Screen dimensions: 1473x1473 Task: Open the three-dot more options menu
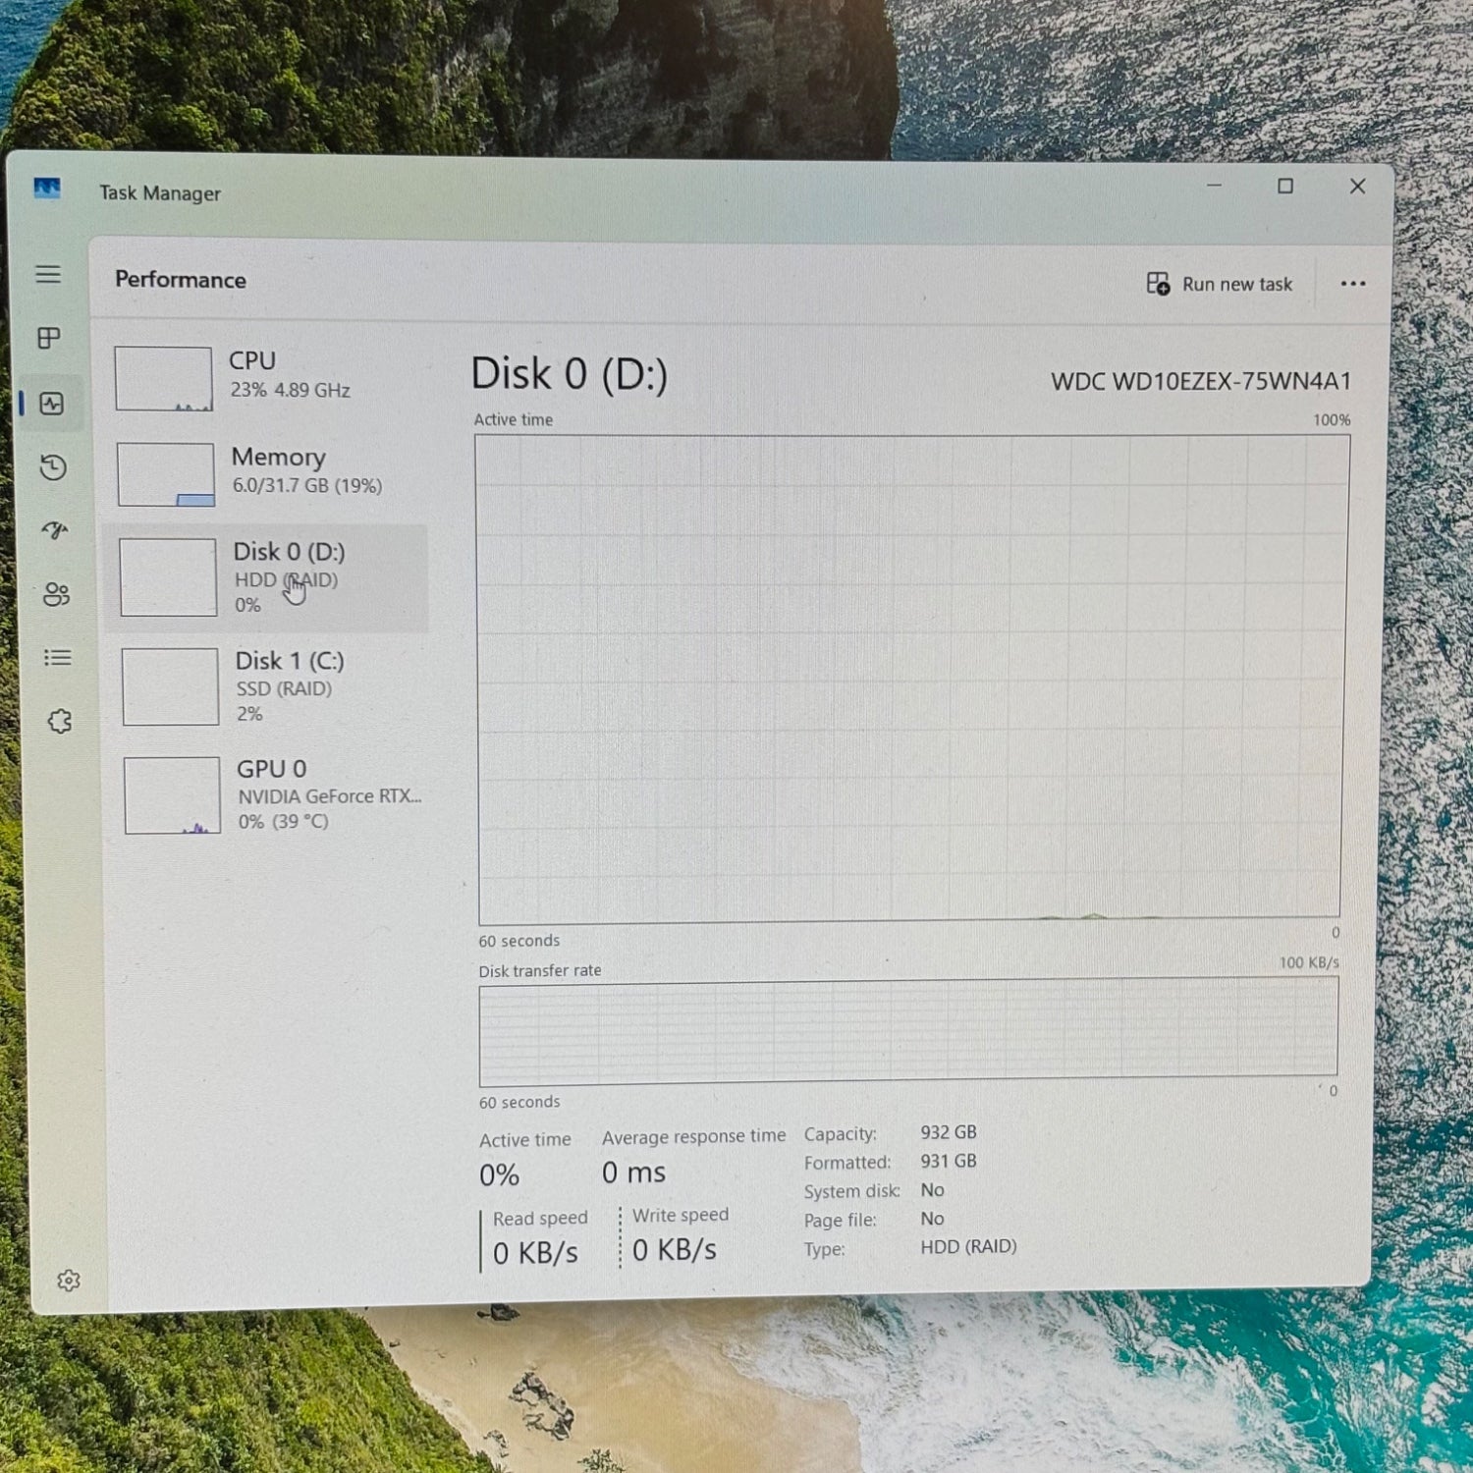pyautogui.click(x=1353, y=284)
